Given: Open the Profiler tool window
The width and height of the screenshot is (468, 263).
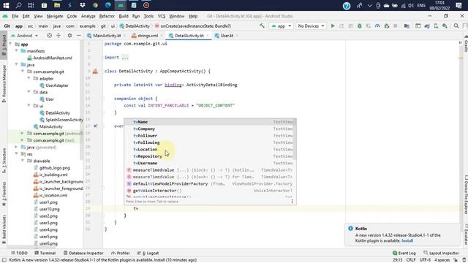Looking at the screenshot, I should [x=121, y=253].
